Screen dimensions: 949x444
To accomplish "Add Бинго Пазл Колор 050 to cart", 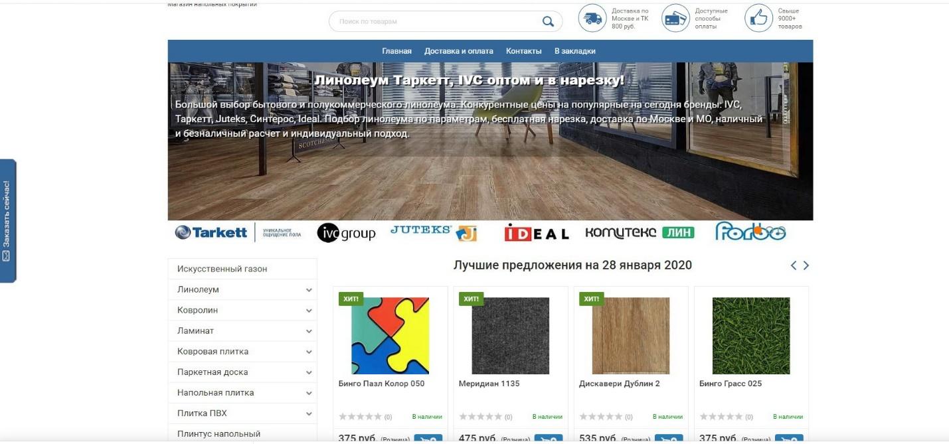I will click(x=428, y=439).
